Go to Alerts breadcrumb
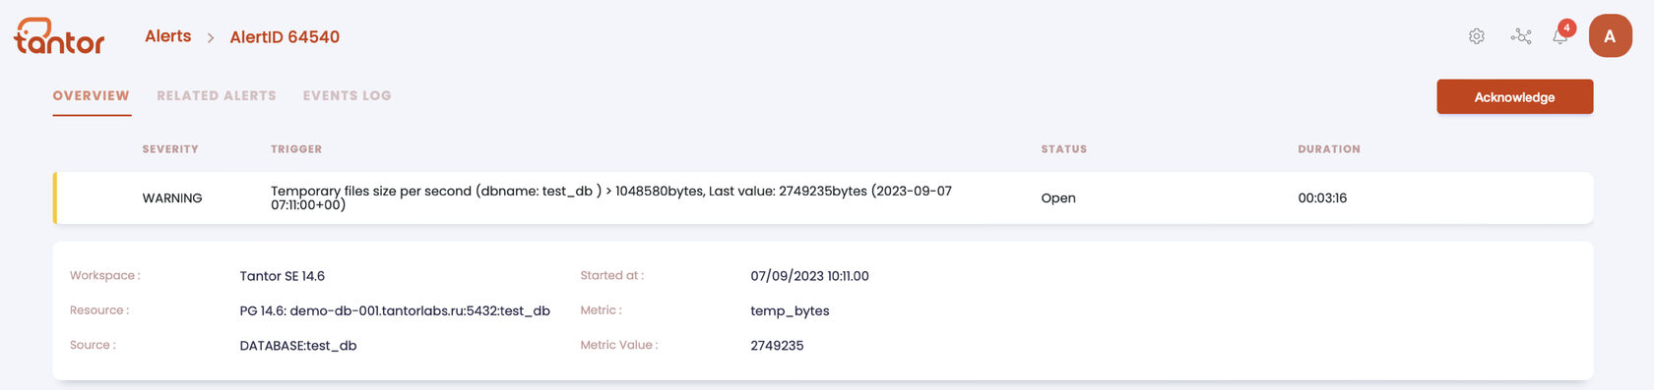This screenshot has height=390, width=1654. pos(168,36)
